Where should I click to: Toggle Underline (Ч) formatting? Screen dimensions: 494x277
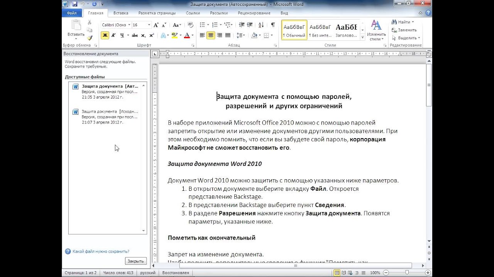coord(122,35)
